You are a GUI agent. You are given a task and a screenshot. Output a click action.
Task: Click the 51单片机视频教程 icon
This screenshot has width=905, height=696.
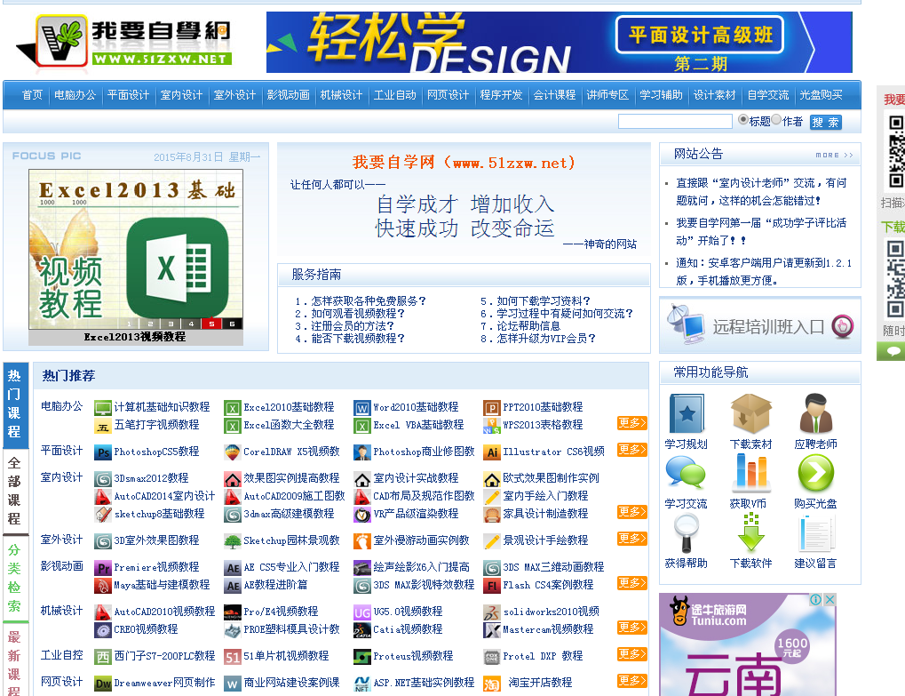tap(232, 657)
